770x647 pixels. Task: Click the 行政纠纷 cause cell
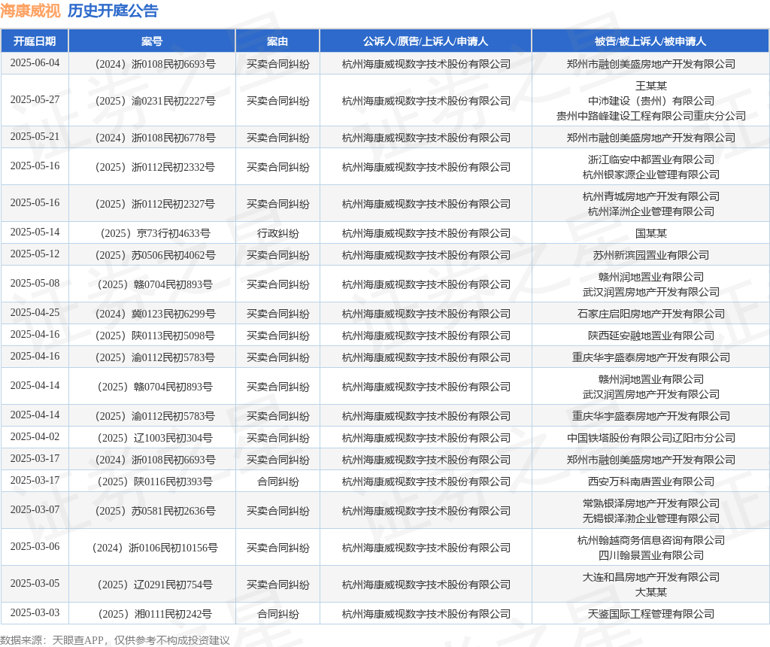click(278, 233)
